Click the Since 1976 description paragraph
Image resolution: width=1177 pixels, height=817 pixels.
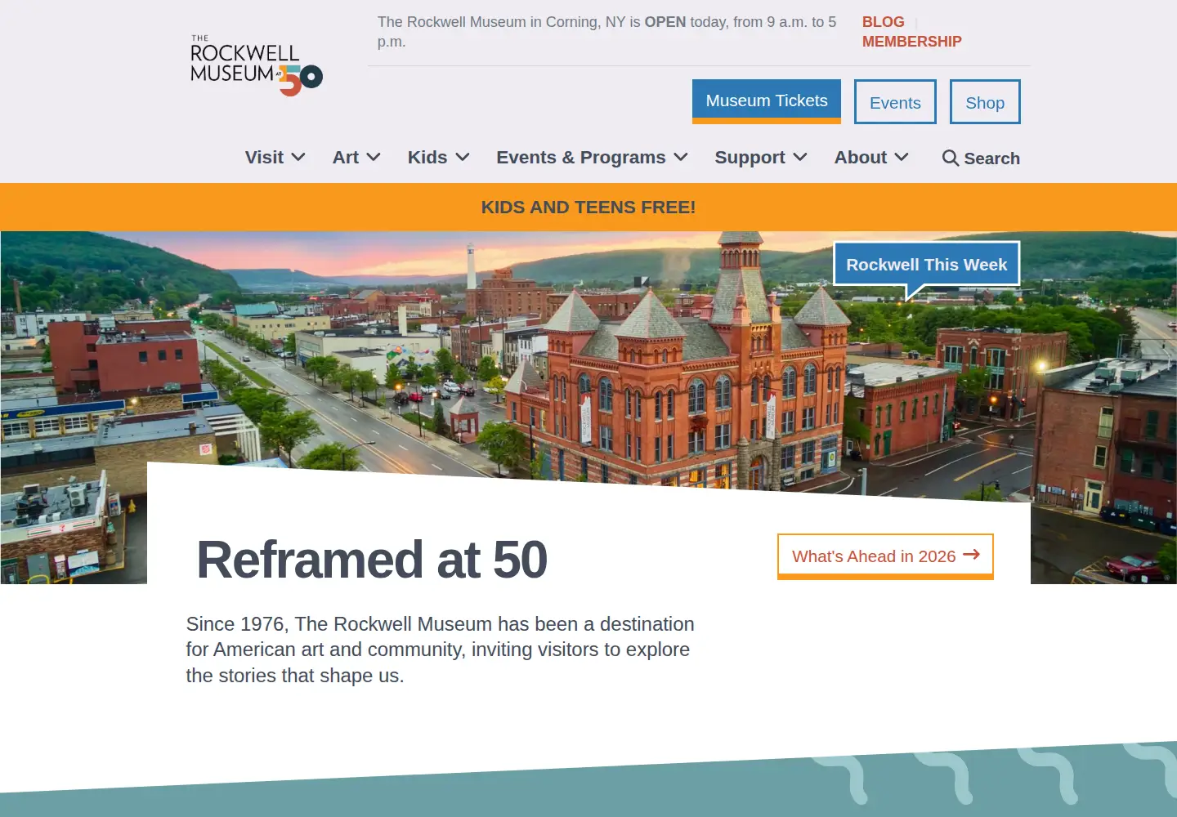(440, 650)
